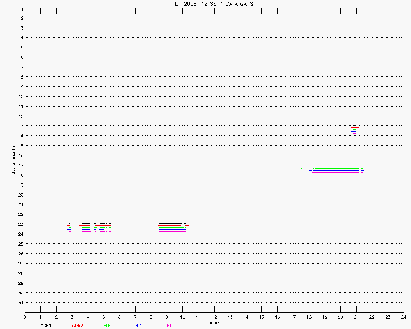Click the magenta HI2 legend label
The width and height of the screenshot is (411, 329).
pos(170,326)
